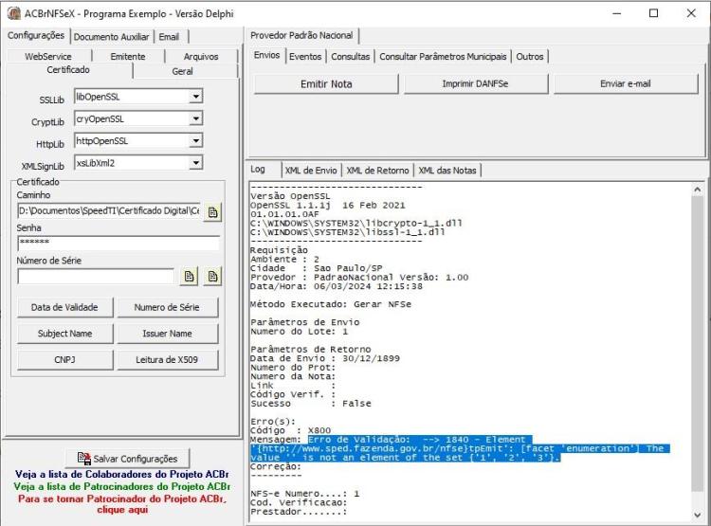The height and width of the screenshot is (526, 711).
Task: Show the XML de Envio tab
Action: pyautogui.click(x=311, y=171)
